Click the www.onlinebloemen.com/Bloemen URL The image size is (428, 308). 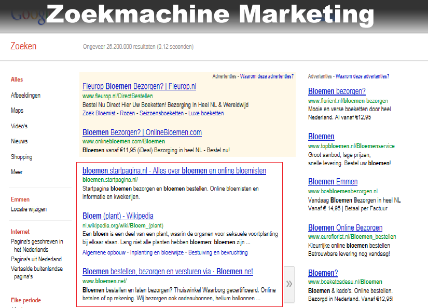click(x=123, y=141)
